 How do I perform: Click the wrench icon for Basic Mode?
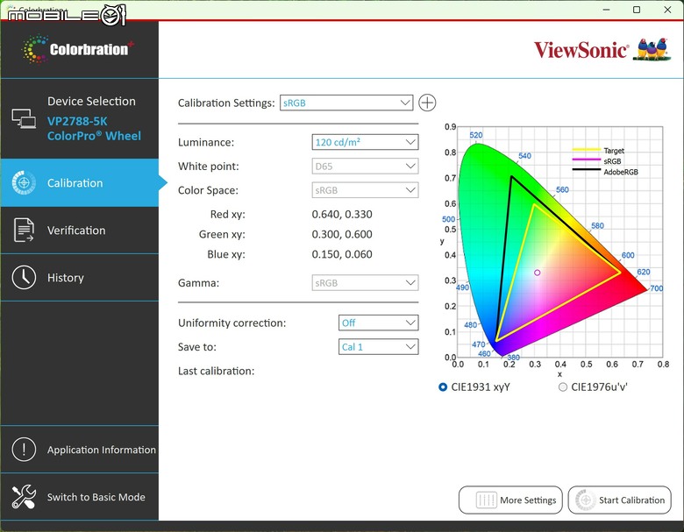[24, 497]
